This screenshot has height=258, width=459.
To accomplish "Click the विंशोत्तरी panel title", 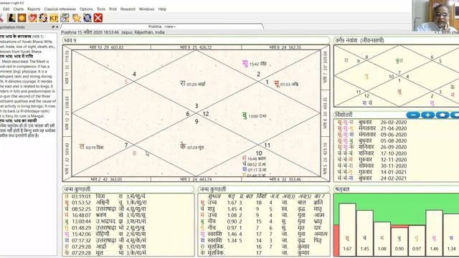I will (344, 115).
